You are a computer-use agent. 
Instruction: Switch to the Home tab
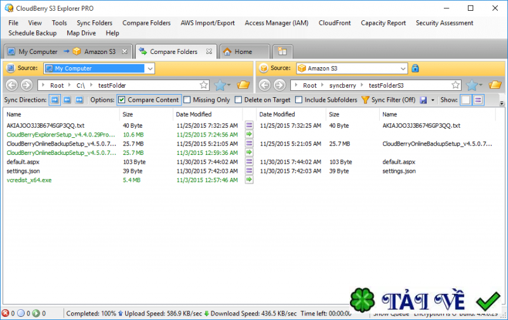[243, 51]
